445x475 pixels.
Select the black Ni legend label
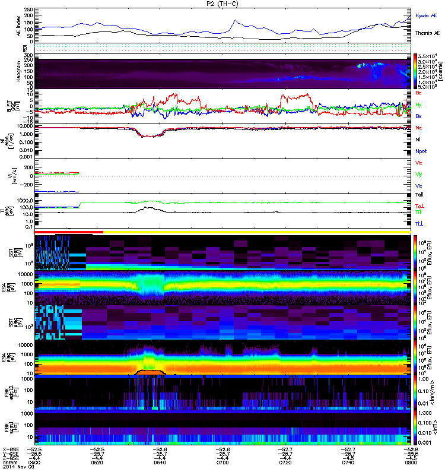tap(418, 140)
